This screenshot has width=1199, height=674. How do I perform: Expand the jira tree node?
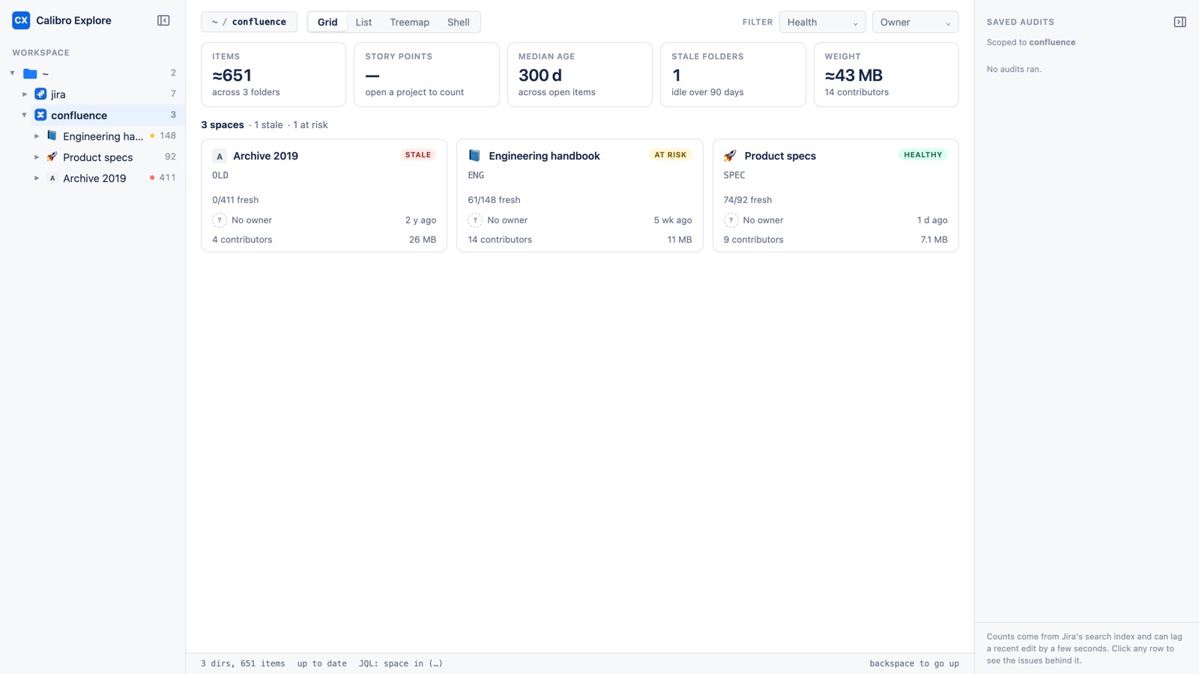point(25,94)
